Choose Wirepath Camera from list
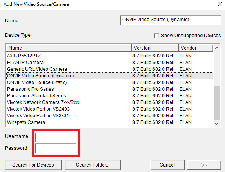Viewport: 225px width, 172px height. coord(110,122)
